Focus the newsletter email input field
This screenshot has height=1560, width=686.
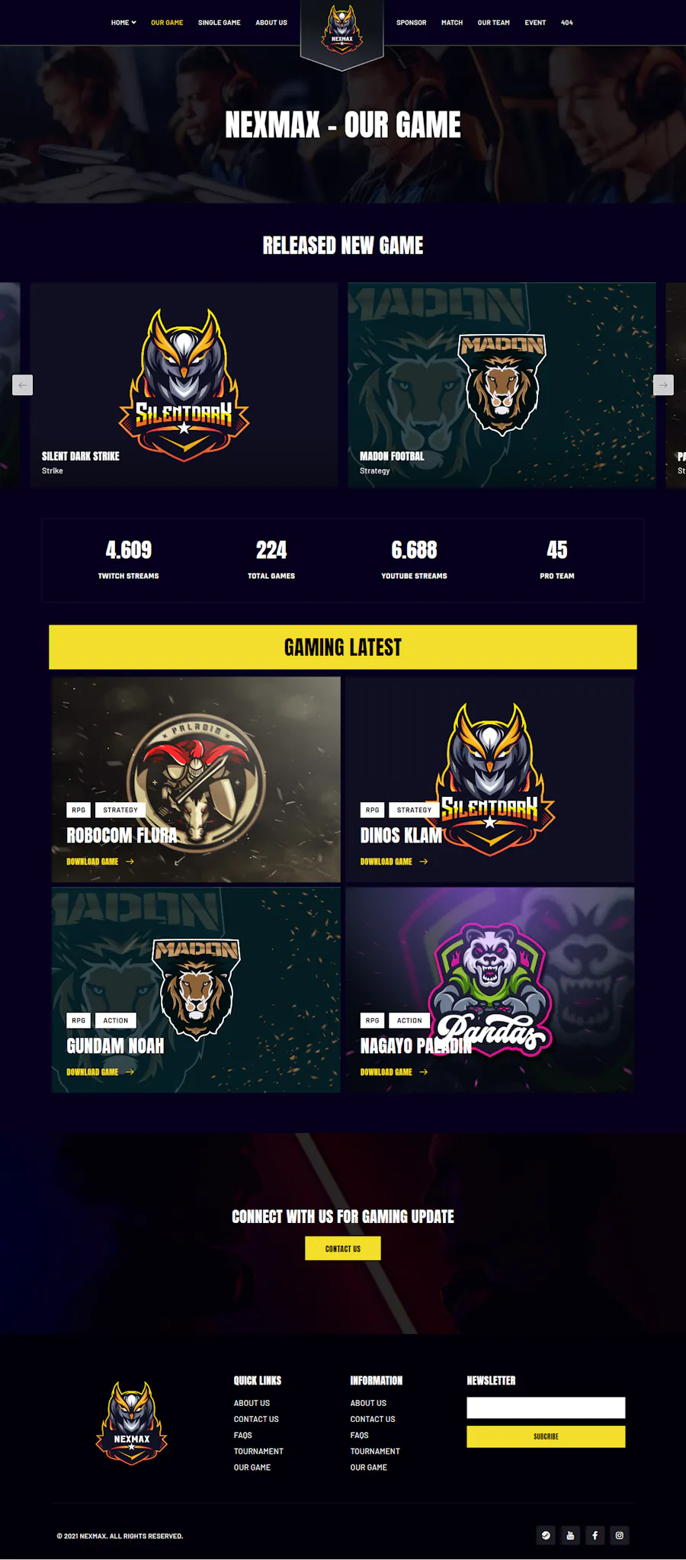[546, 1408]
